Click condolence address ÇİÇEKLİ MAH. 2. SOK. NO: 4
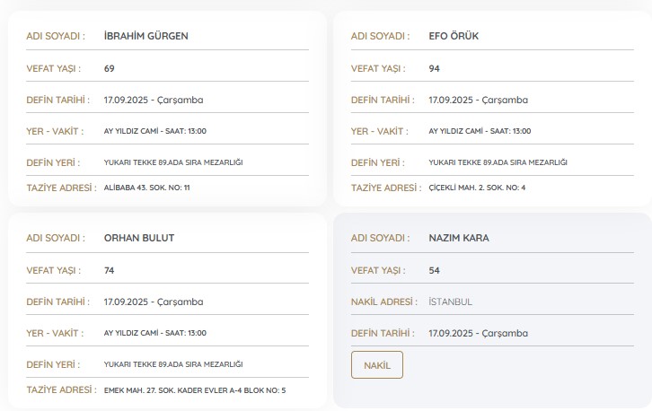Image resolution: width=652 pixels, height=411 pixels. [x=477, y=188]
